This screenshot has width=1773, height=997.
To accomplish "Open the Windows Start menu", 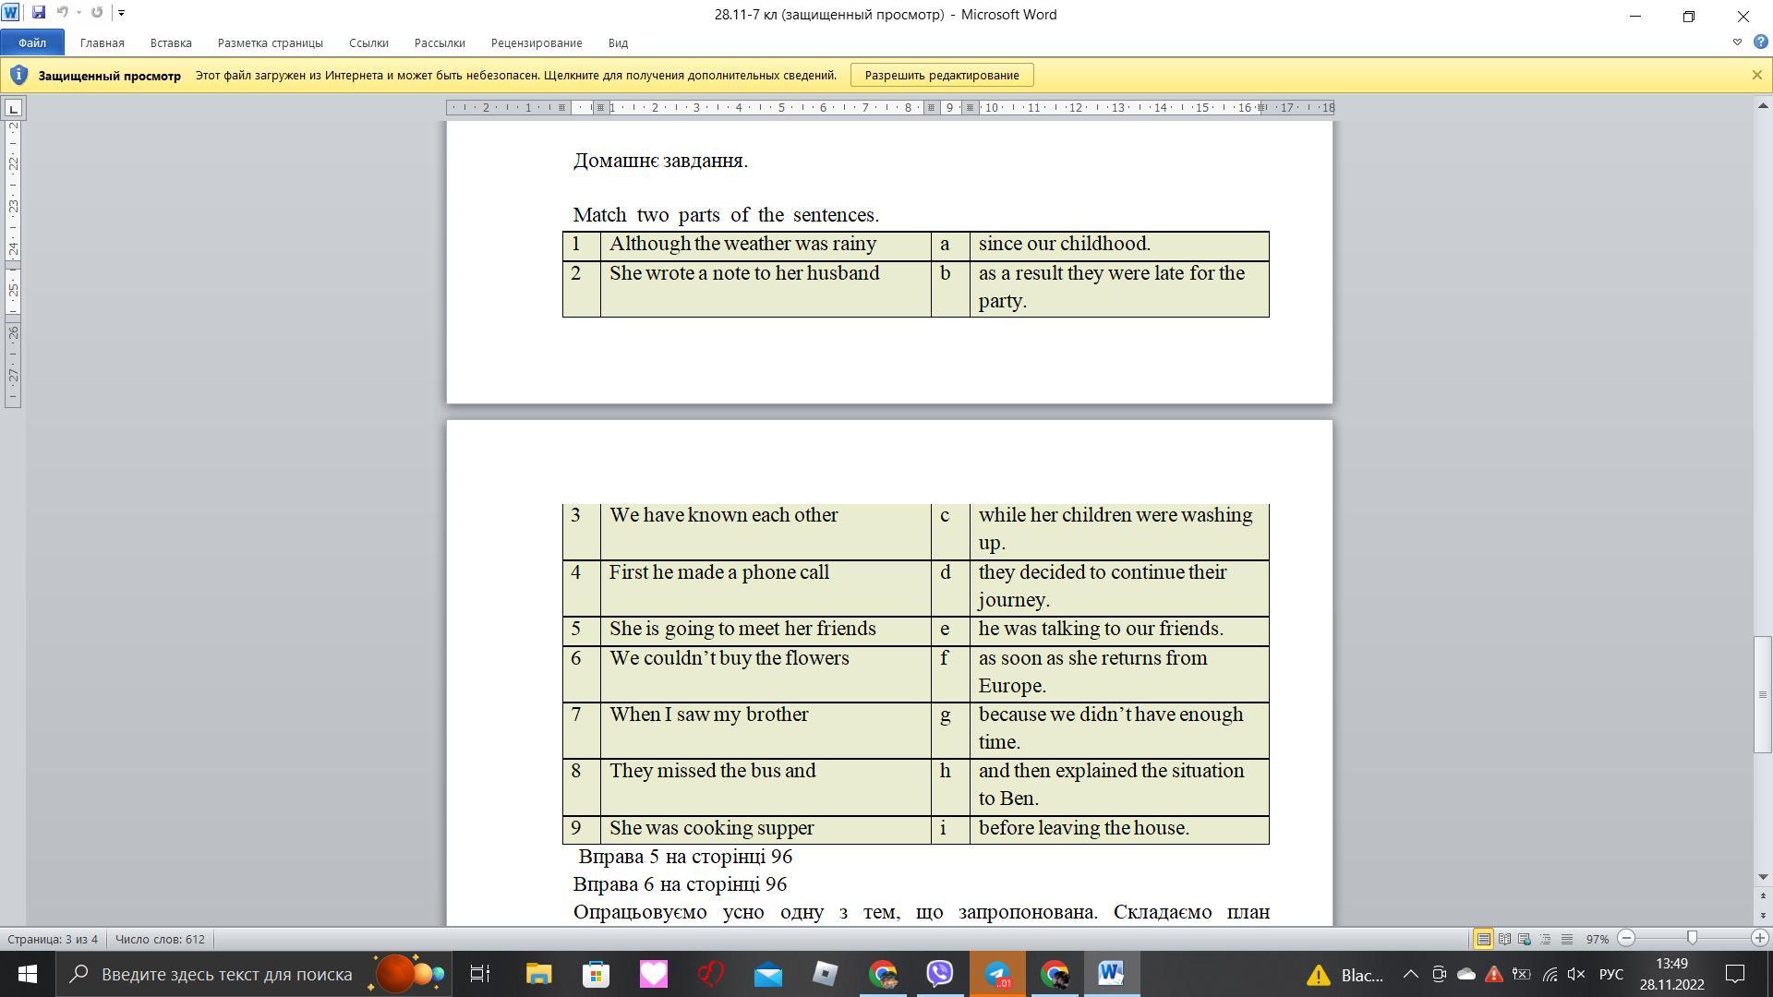I will [27, 974].
